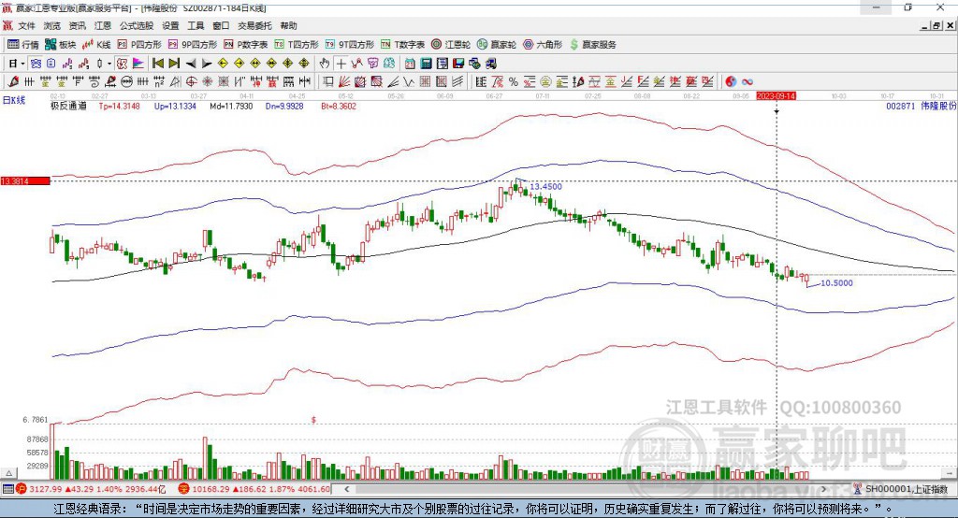958x518 pixels.
Task: Select the hand pan tool
Action: (x=325, y=64)
